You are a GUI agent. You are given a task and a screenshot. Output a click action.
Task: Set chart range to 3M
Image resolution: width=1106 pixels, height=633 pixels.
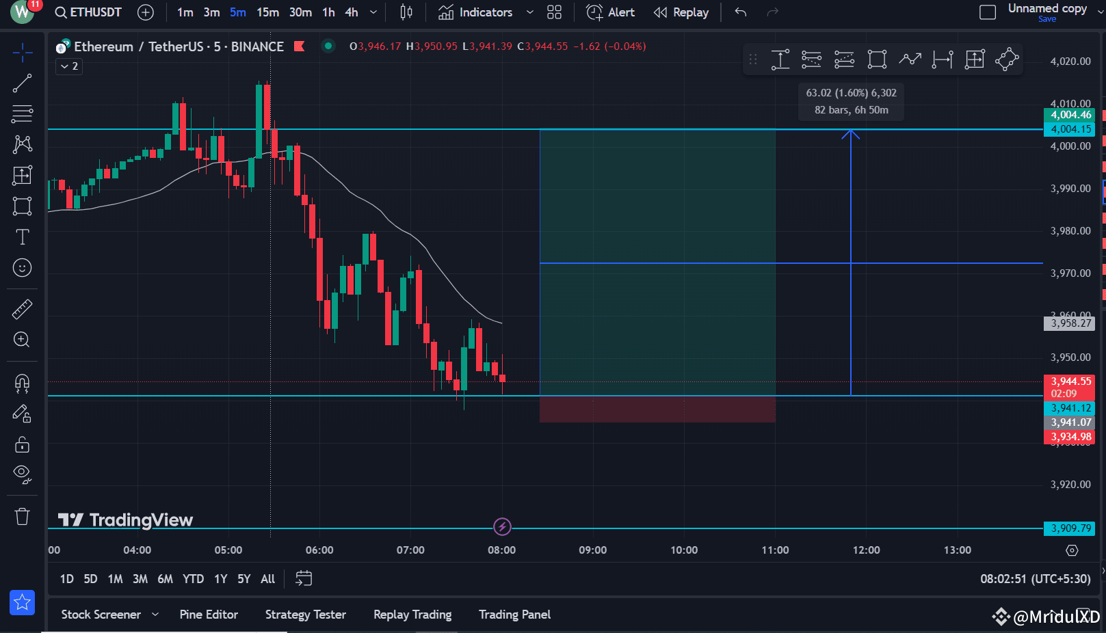(140, 579)
